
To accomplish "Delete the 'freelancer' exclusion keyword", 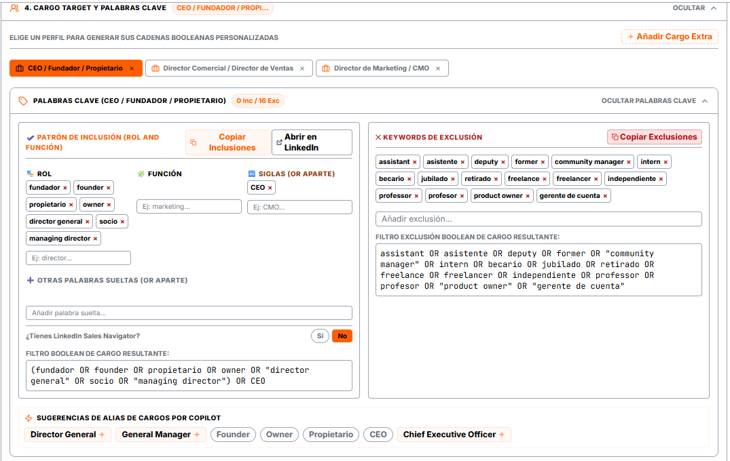I will 596,179.
